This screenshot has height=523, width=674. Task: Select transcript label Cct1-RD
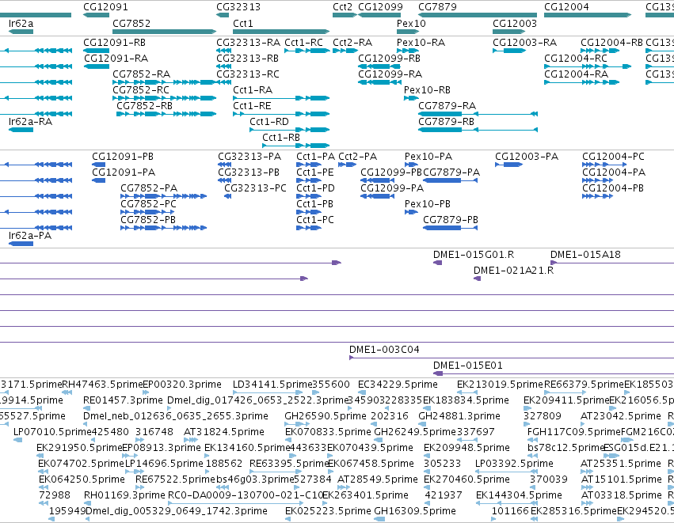click(269, 122)
